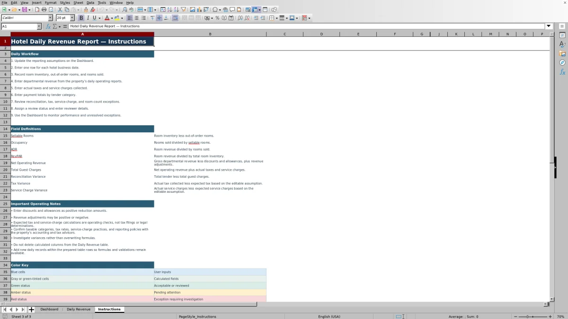Toggle Align Right

pos(143,18)
